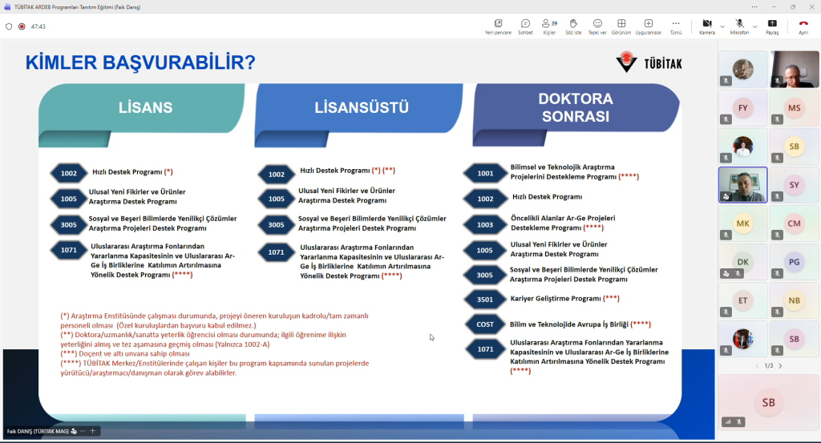The height and width of the screenshot is (443, 821).
Task: Go to next participants page arrow
Action: coord(780,366)
